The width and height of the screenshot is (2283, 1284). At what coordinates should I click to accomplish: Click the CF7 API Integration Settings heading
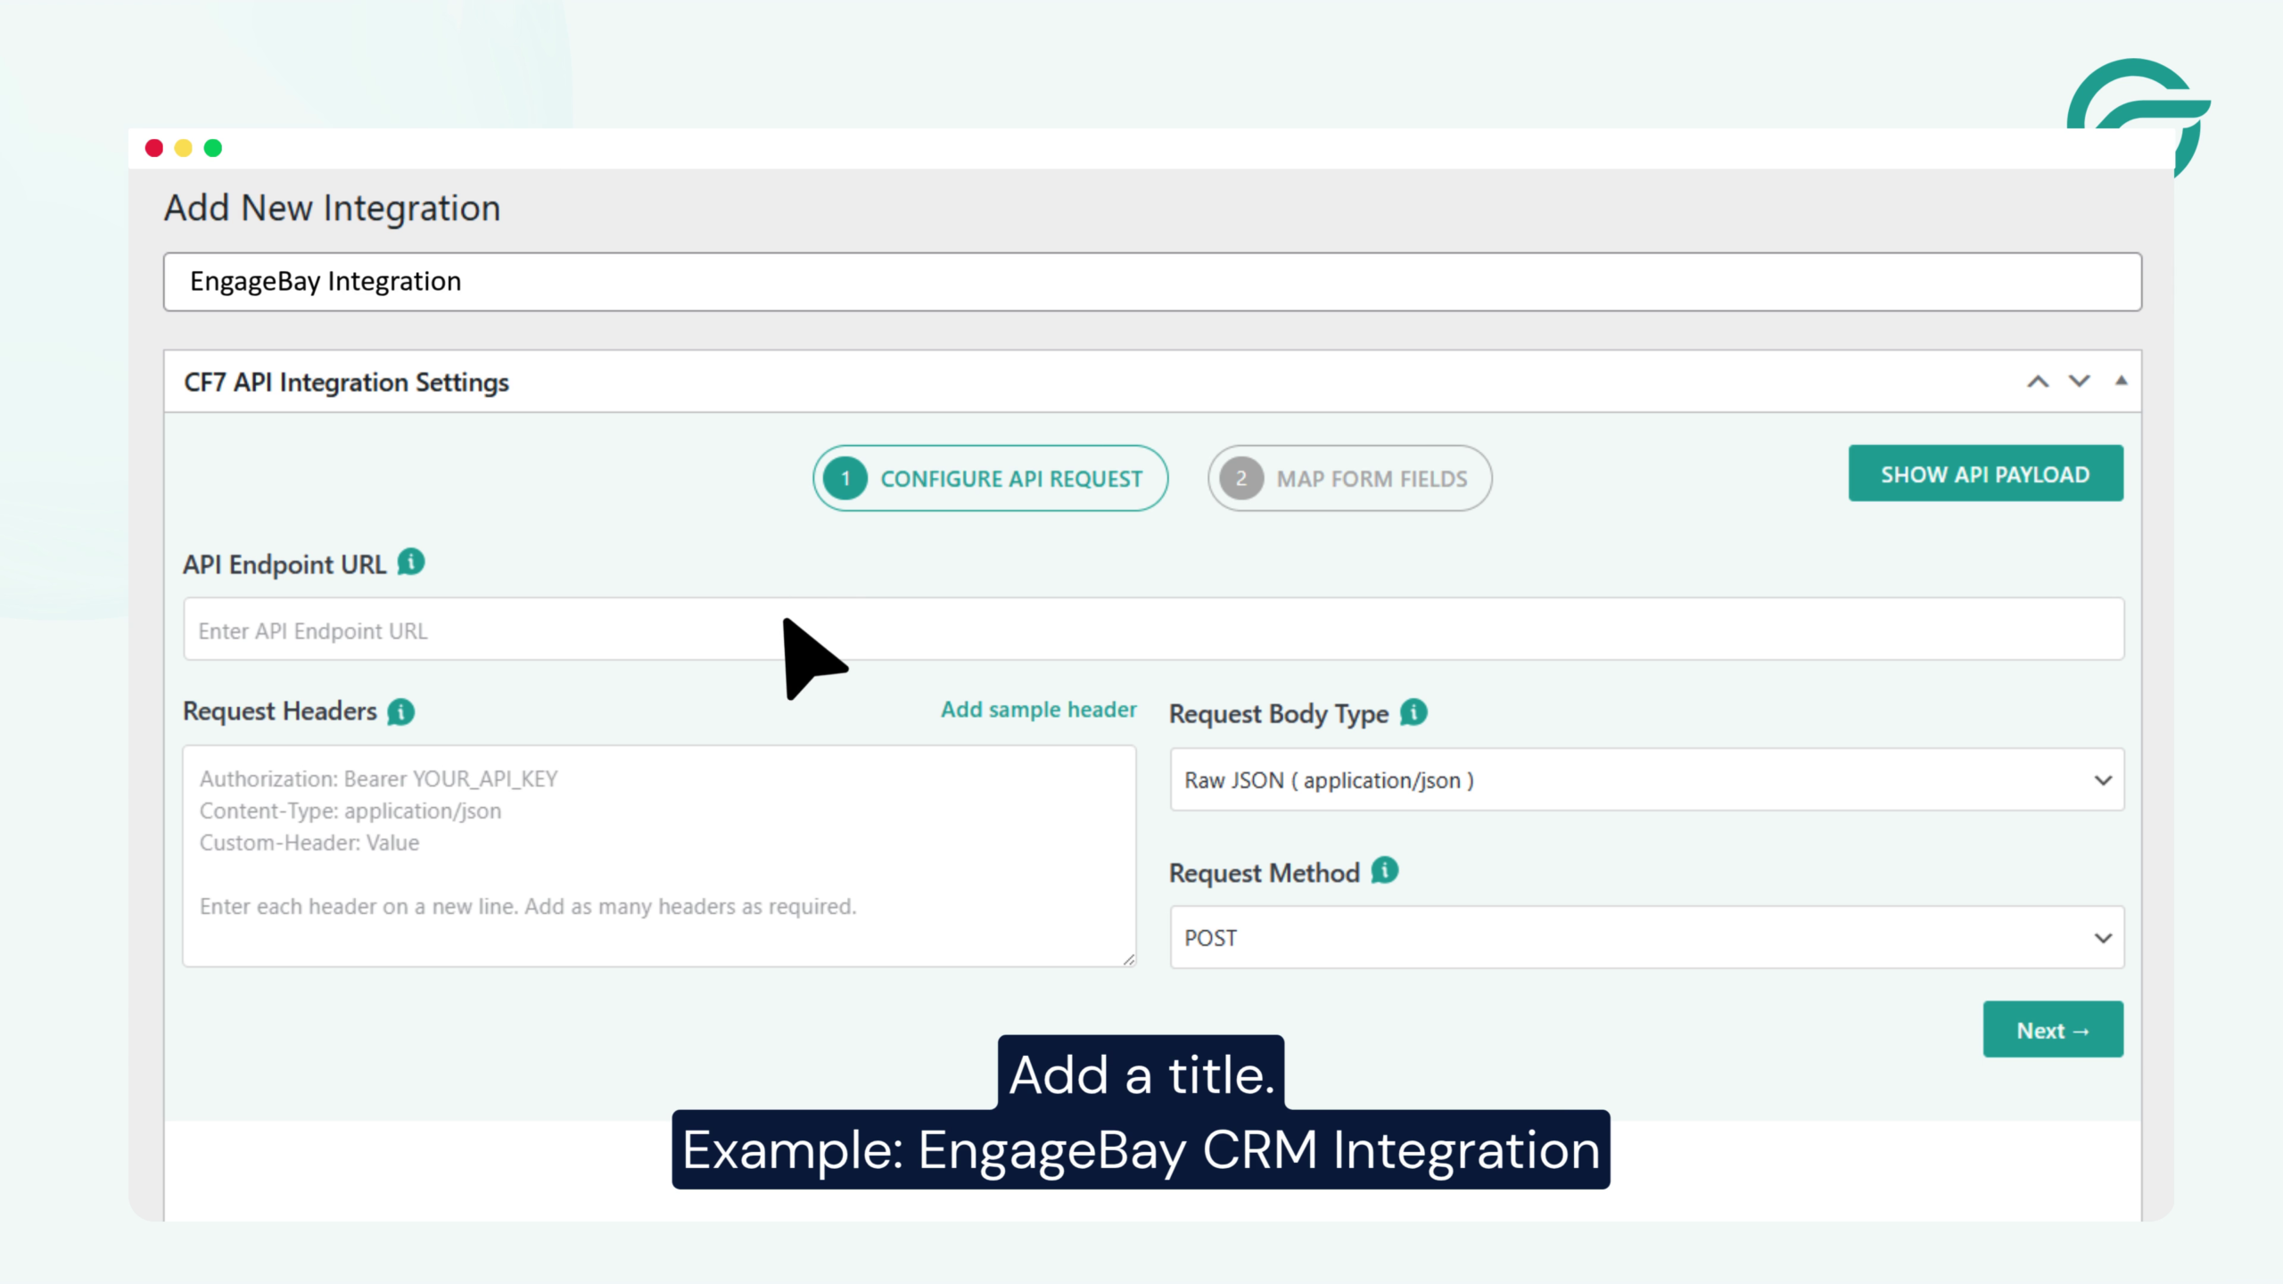346,383
